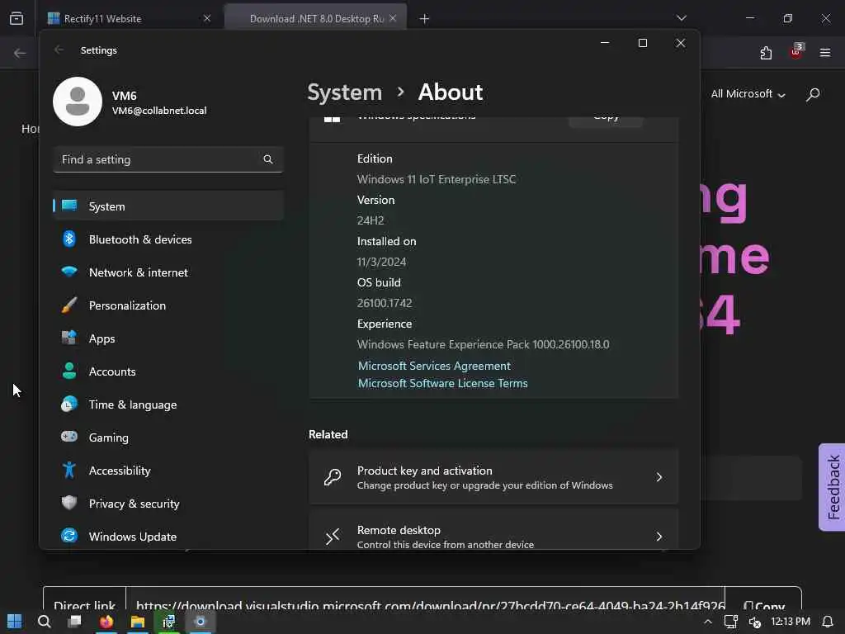Select the install date 11/3/2024
This screenshot has width=845, height=634.
381,262
